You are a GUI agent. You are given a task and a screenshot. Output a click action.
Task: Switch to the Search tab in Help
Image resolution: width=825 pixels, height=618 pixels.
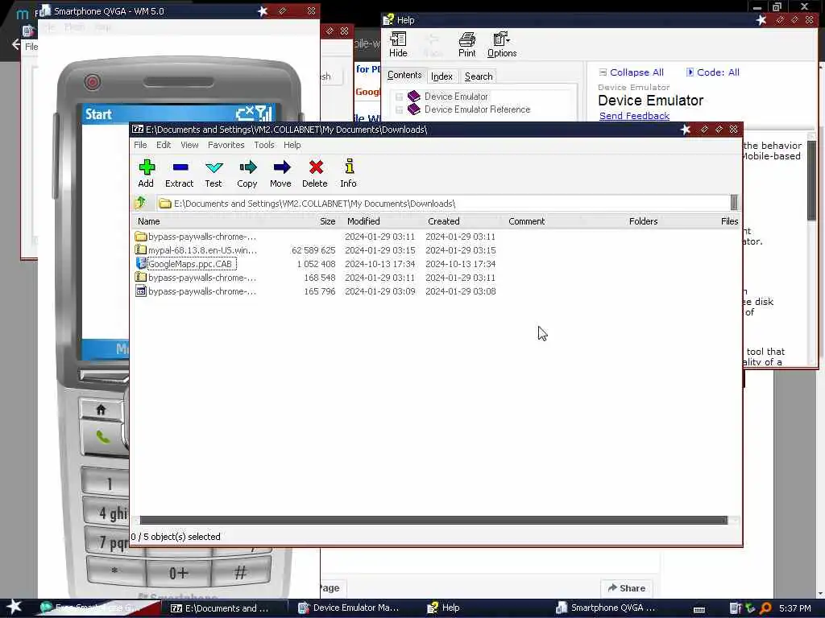coord(479,76)
